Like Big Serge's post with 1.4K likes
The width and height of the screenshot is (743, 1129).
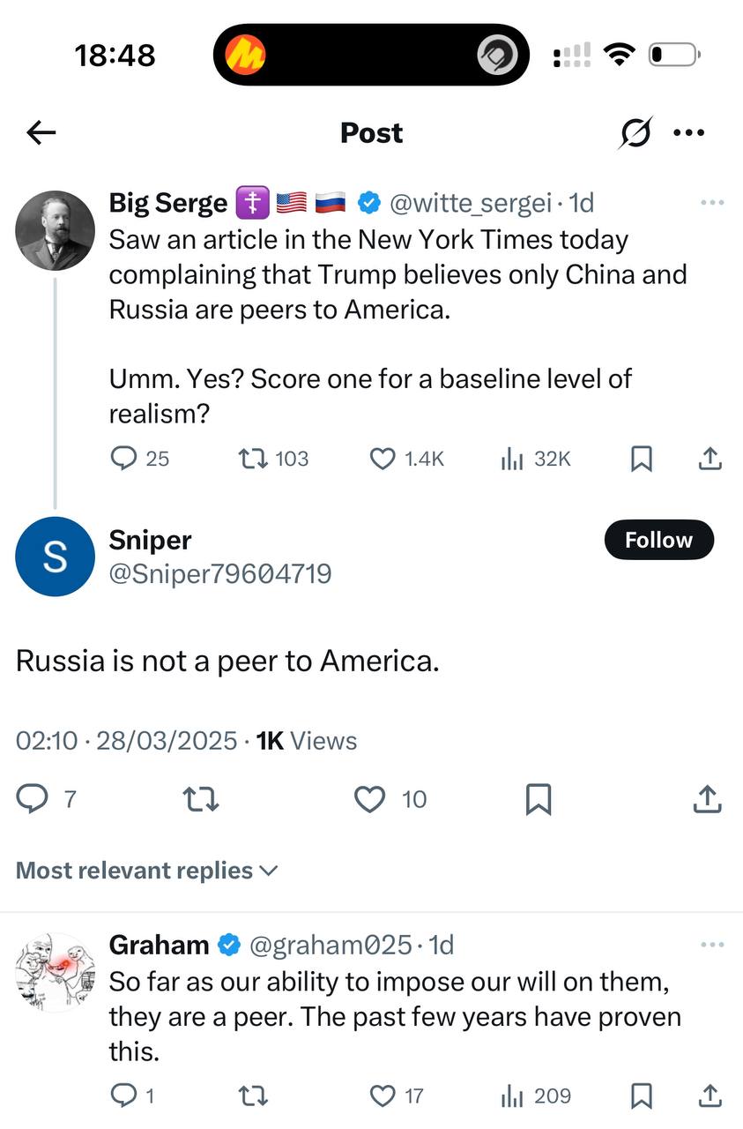point(383,459)
